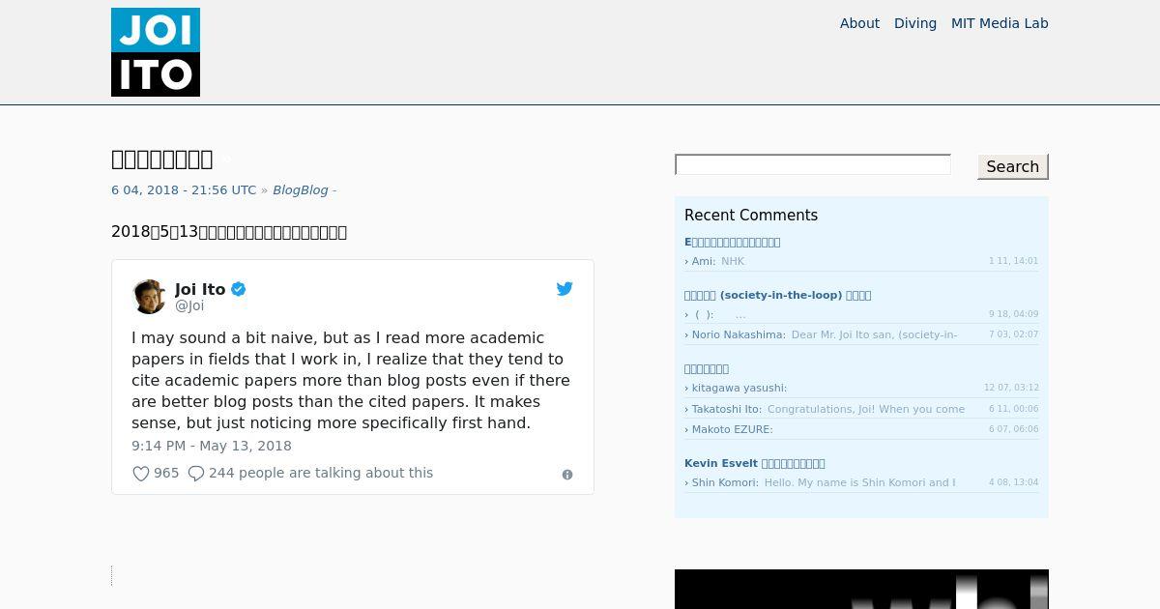
Task: Click the tweet reply speech bubble icon
Action: 196,474
